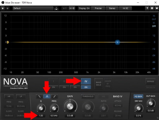Select the high shelf filter shape
Image resolution: width=159 pixels, height=120 pixels.
[54, 96]
